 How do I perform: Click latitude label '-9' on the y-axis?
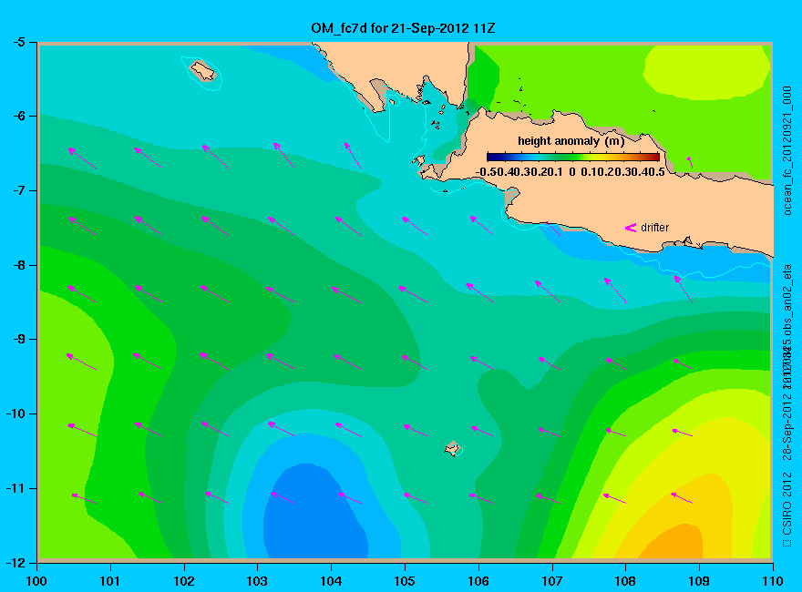pyautogui.click(x=18, y=340)
